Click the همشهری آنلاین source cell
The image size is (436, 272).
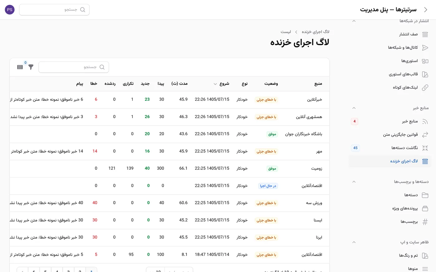coord(309,117)
